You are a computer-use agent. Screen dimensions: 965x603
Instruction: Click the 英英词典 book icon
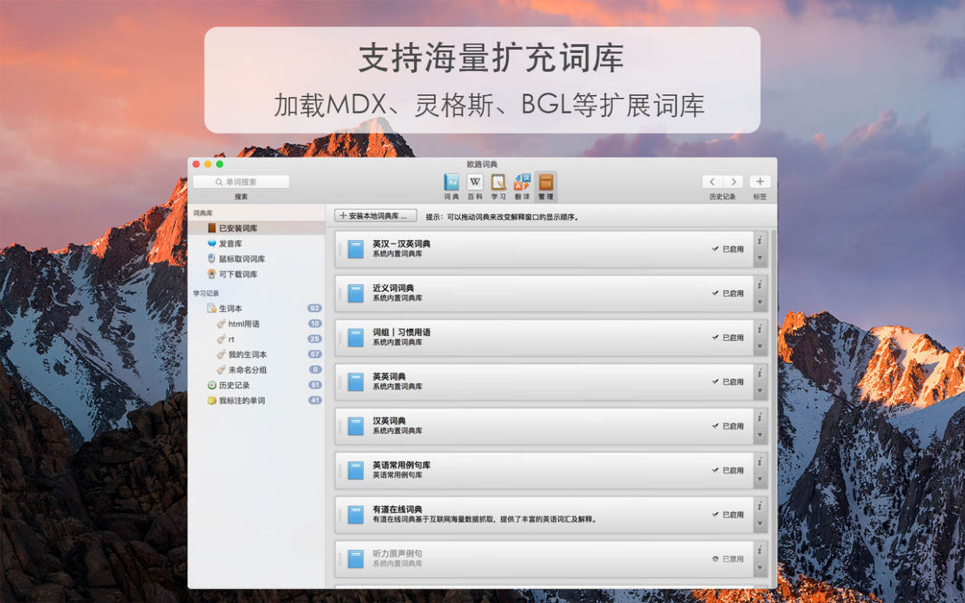tap(356, 382)
